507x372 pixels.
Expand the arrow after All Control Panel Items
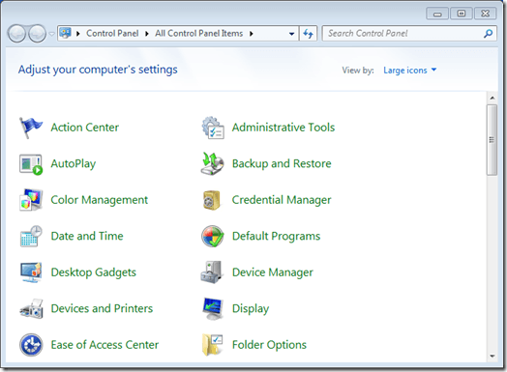tap(251, 34)
